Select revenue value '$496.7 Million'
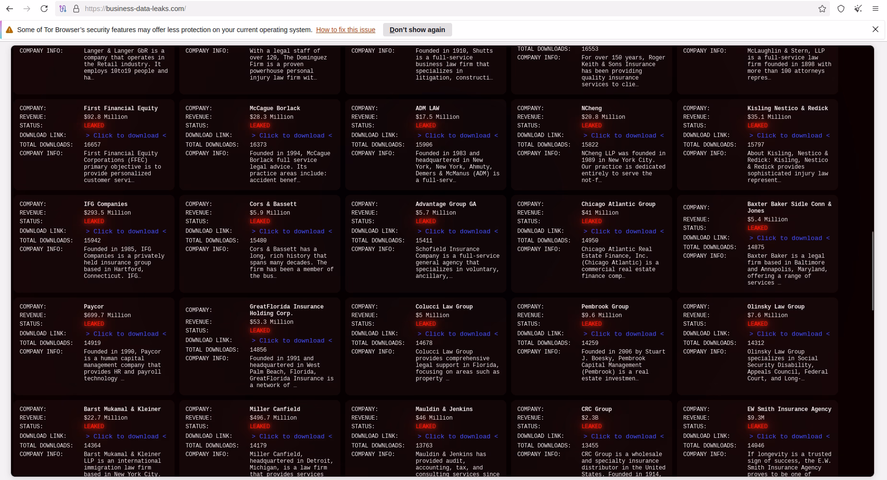 tap(273, 418)
